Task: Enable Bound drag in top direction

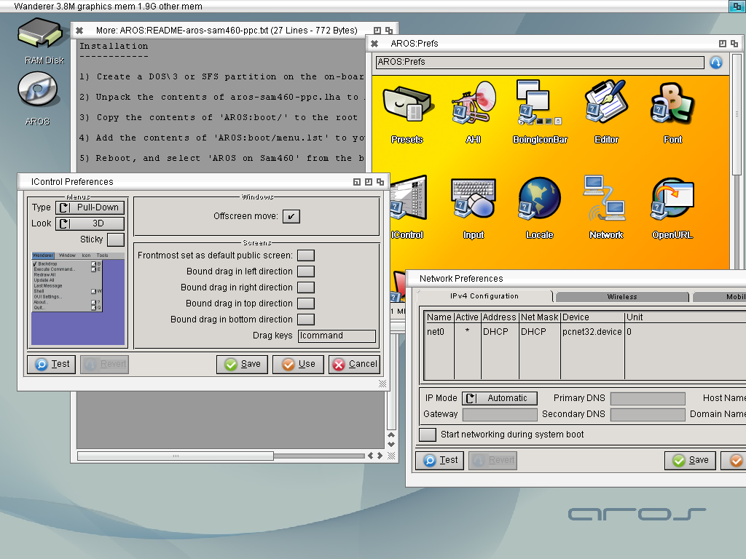Action: point(306,304)
